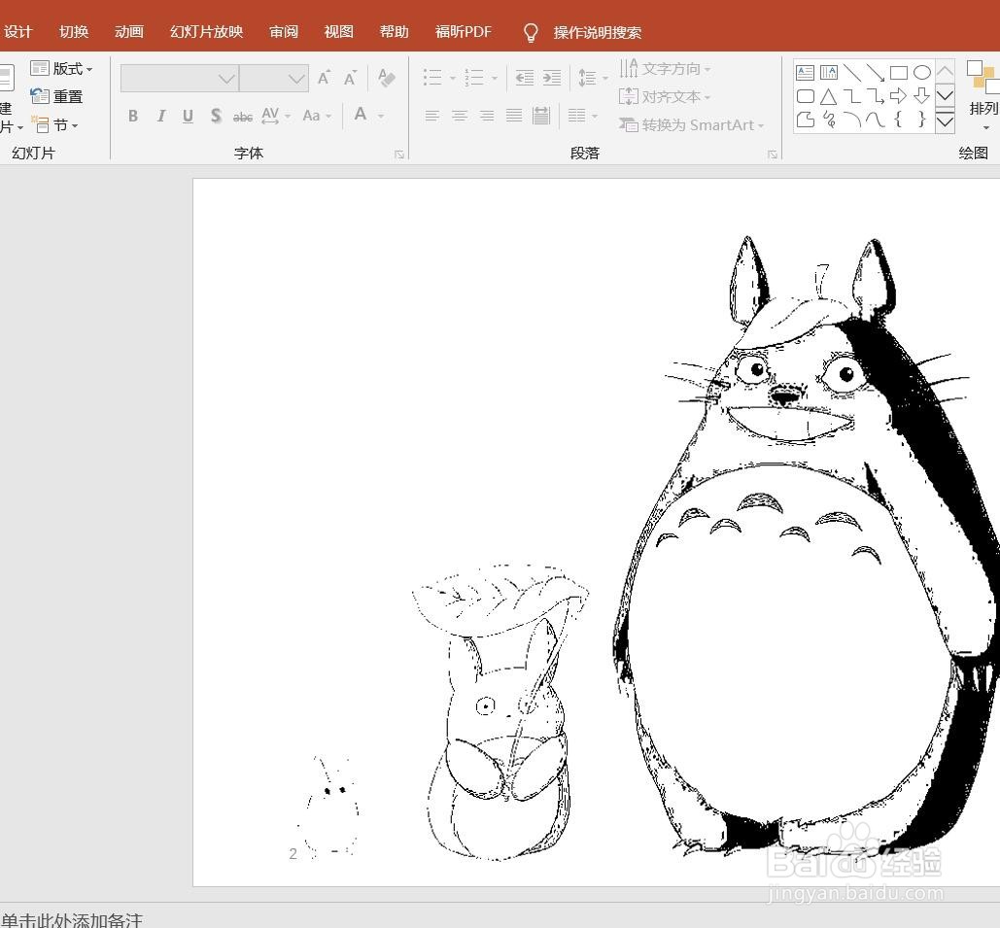The height and width of the screenshot is (928, 1000).
Task: Toggle underline formatting
Action: coord(188,116)
